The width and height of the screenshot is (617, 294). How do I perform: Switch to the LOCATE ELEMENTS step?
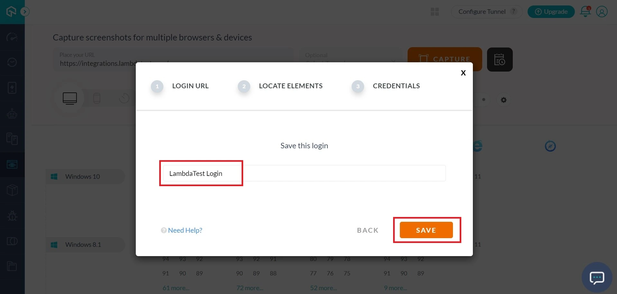[x=290, y=86]
